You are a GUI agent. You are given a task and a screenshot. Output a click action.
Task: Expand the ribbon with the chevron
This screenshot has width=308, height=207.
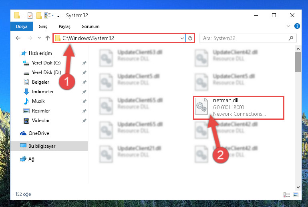point(288,26)
